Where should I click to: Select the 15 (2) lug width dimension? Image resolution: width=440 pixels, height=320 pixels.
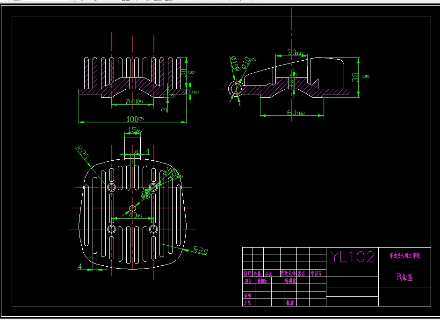click(x=134, y=130)
